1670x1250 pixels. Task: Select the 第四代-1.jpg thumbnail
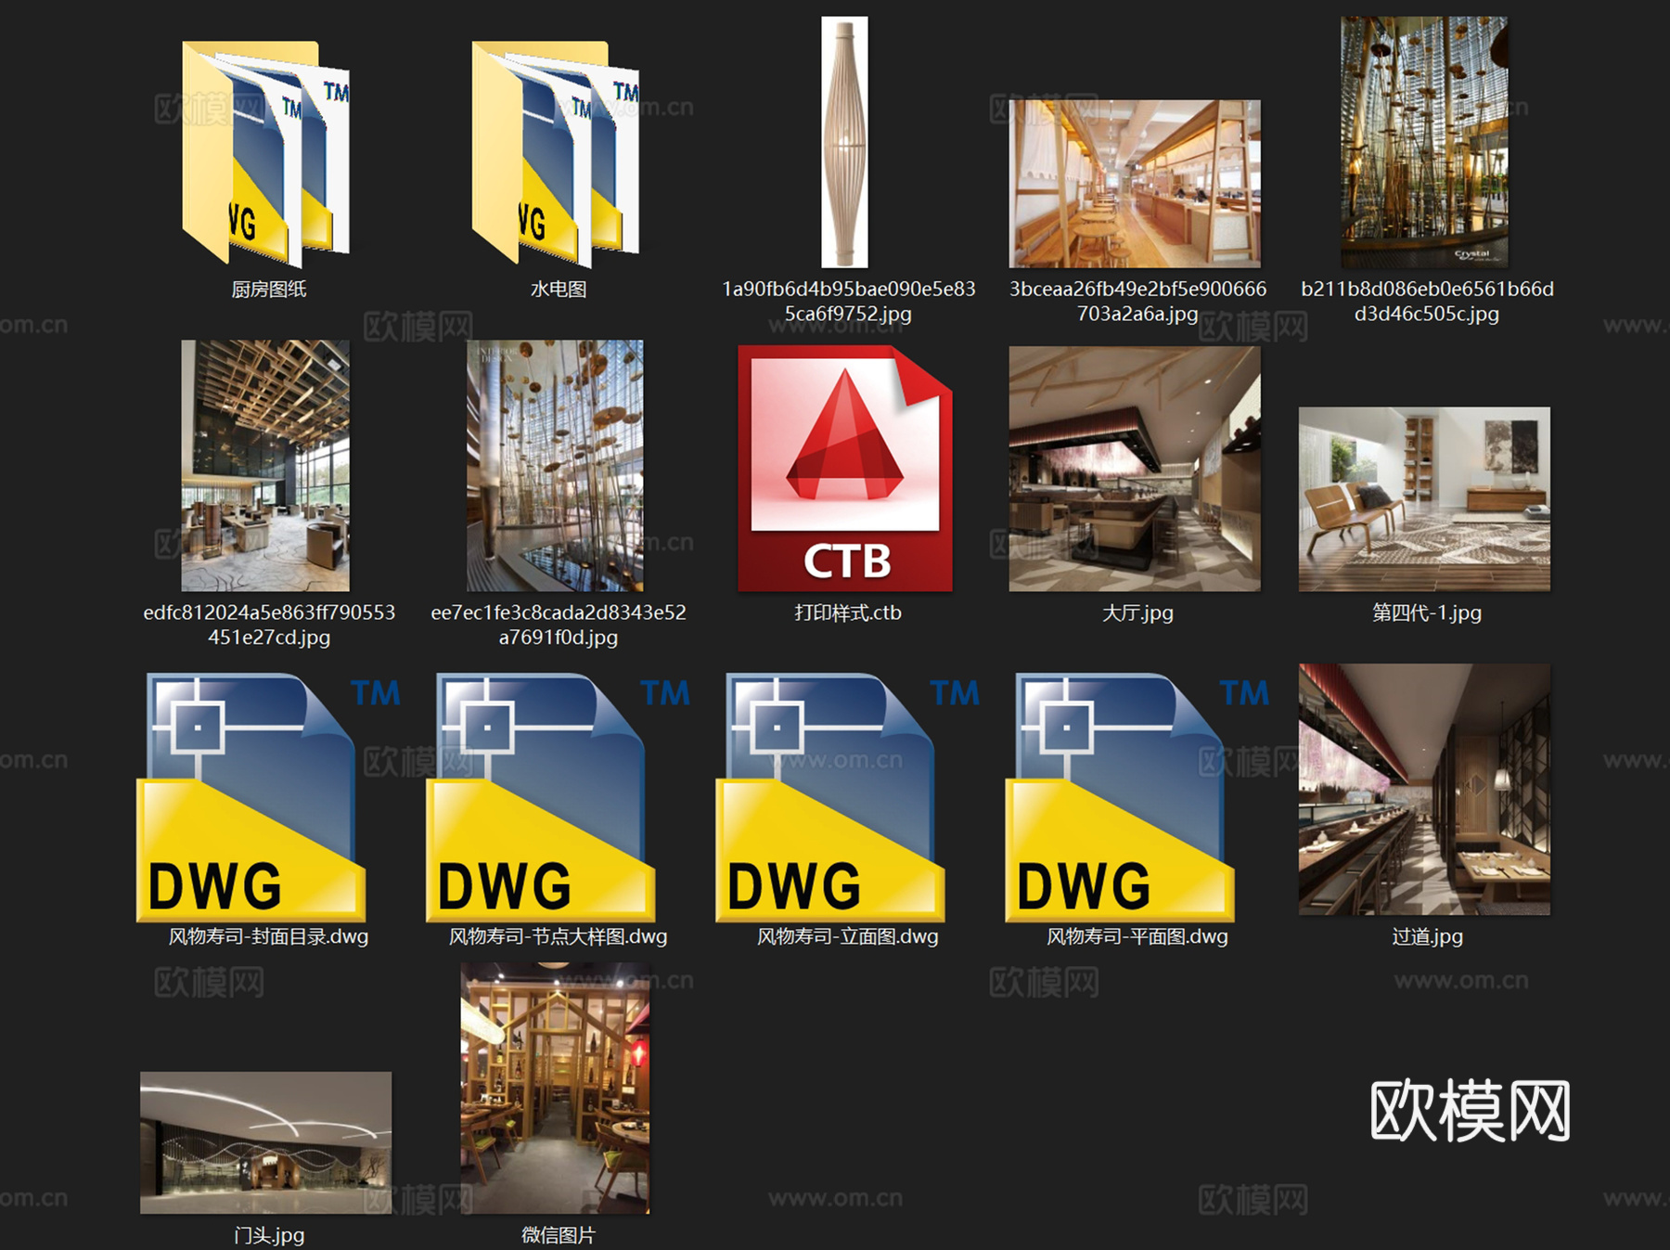point(1424,499)
